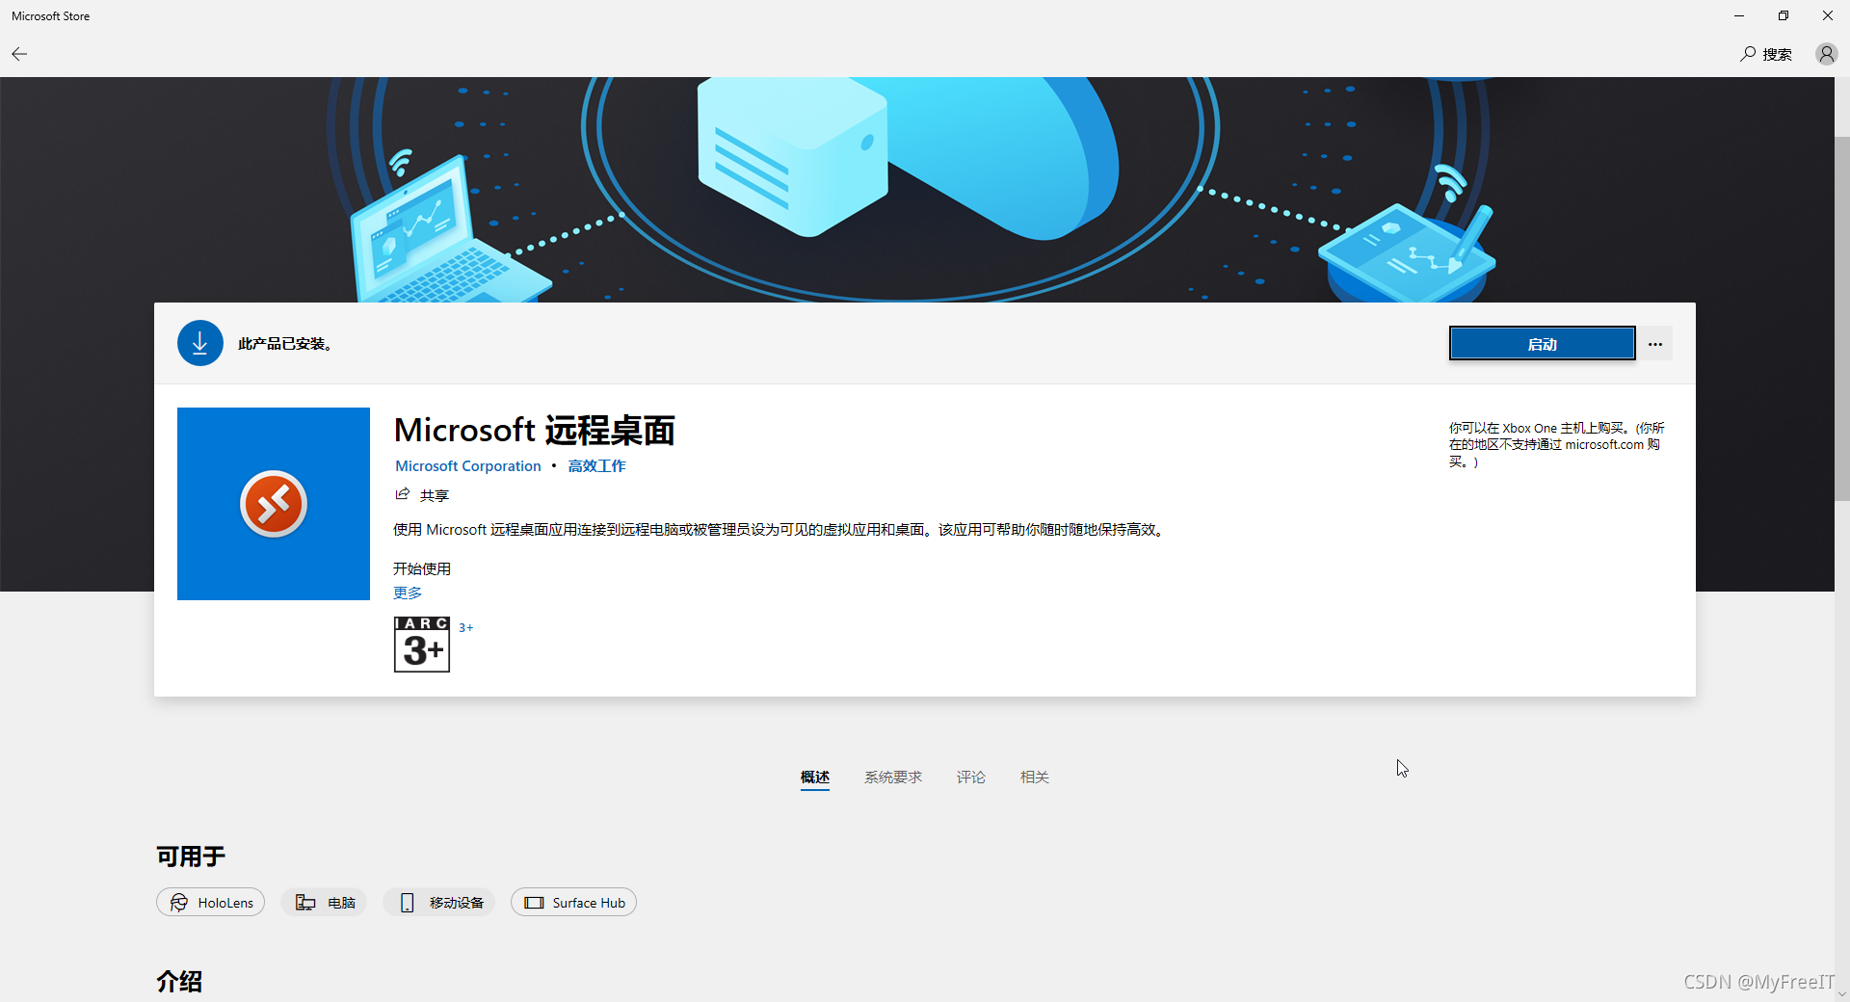Click the HoloLens device chip

[211, 903]
